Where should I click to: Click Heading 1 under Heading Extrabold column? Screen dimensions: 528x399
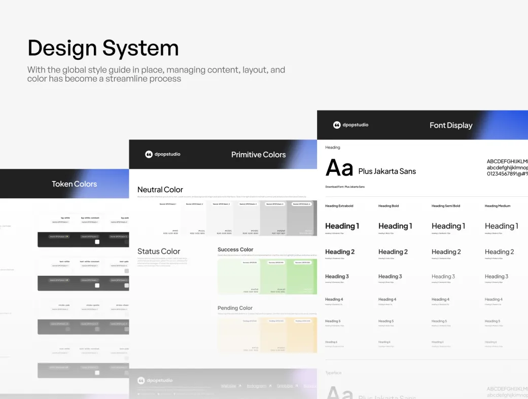pyautogui.click(x=342, y=226)
